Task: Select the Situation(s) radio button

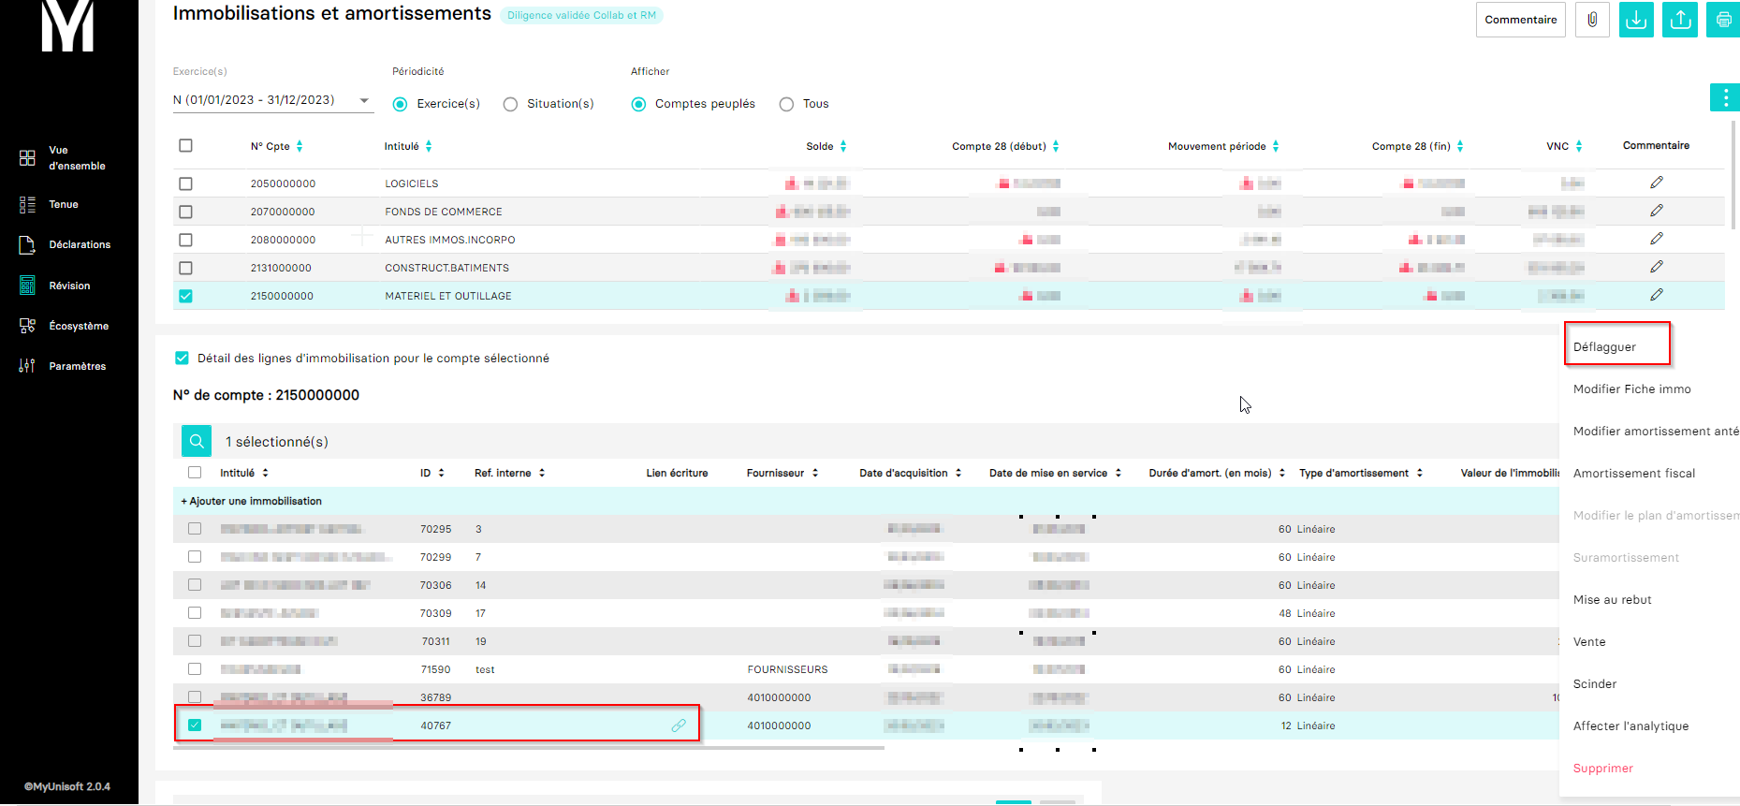Action: point(510,104)
